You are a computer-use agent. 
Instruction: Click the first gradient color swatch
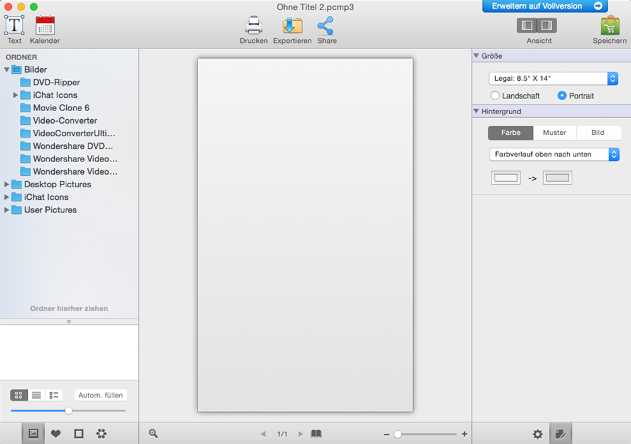click(505, 178)
